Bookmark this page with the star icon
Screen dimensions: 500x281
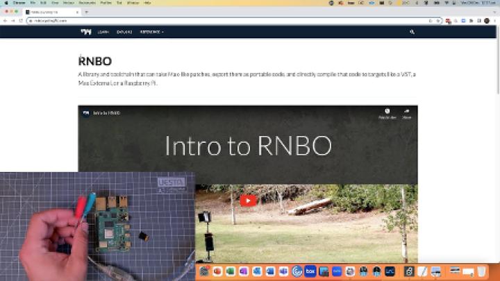(x=438, y=21)
